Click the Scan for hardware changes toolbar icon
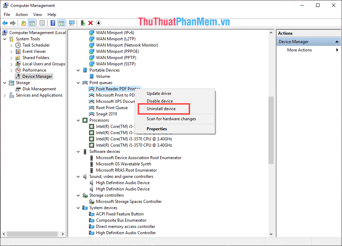 point(72,23)
